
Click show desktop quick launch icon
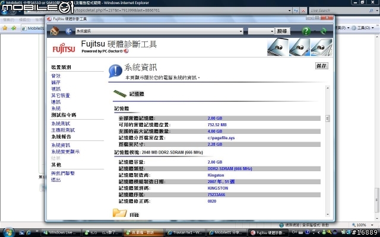[x=21, y=232]
